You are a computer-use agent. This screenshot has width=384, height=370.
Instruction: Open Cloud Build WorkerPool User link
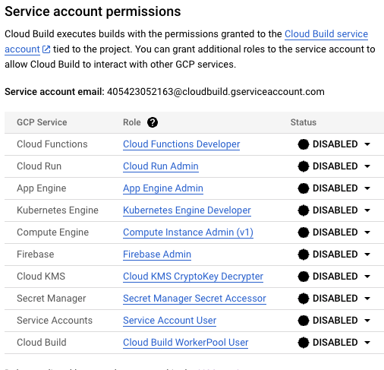coord(185,343)
